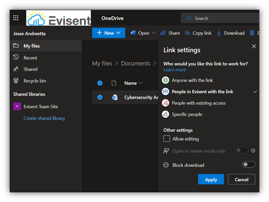Click Share in the toolbar
Screen dimensions: 269x202
170,33
